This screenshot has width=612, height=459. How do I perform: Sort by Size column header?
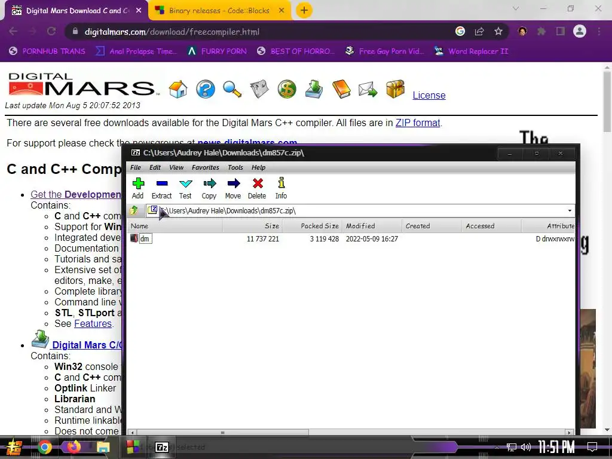[x=252, y=226]
